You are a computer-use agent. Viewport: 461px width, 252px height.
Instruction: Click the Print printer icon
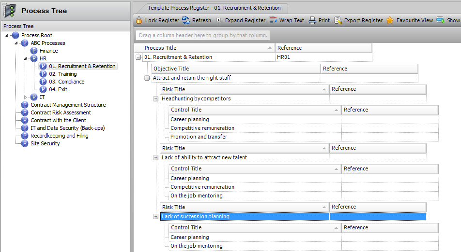point(312,20)
